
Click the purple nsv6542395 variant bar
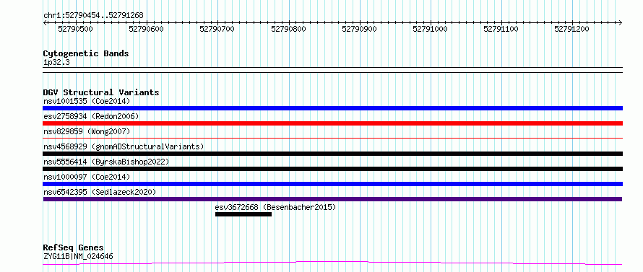(332, 199)
